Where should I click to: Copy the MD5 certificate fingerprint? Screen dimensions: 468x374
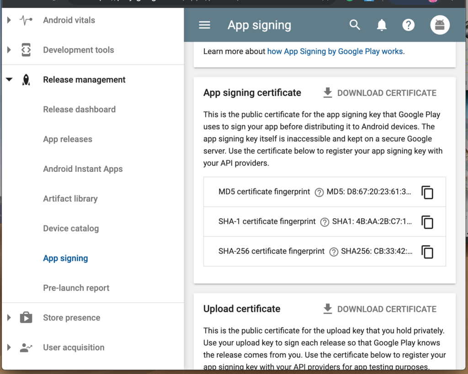(427, 192)
